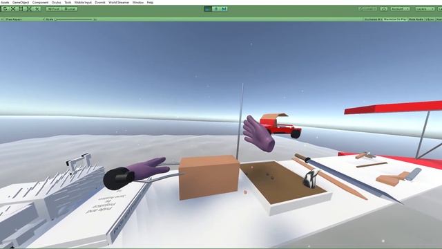
Task: Open the Assets menu
Action: click(5, 2)
